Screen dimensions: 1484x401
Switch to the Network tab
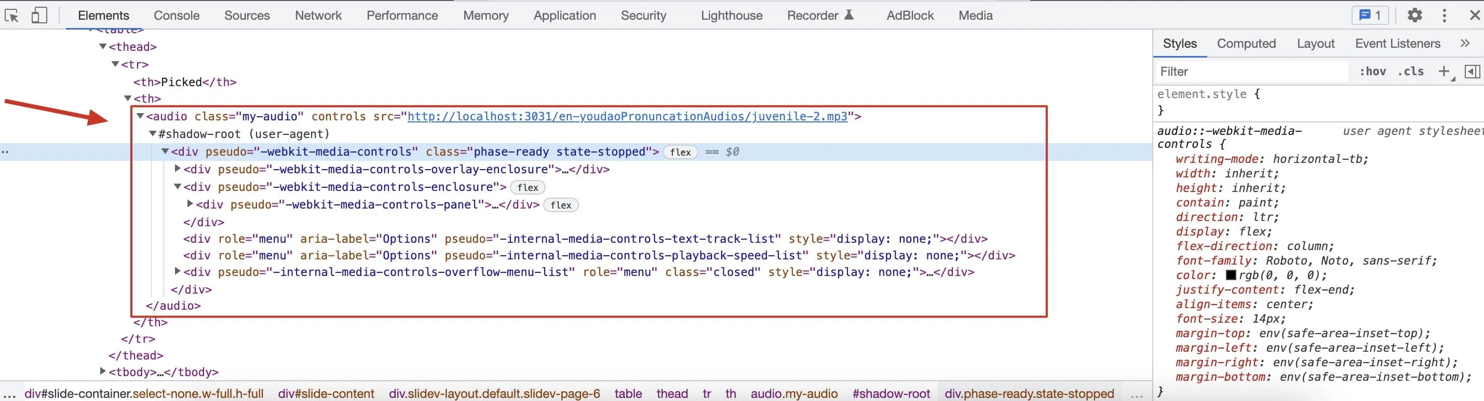tap(318, 16)
